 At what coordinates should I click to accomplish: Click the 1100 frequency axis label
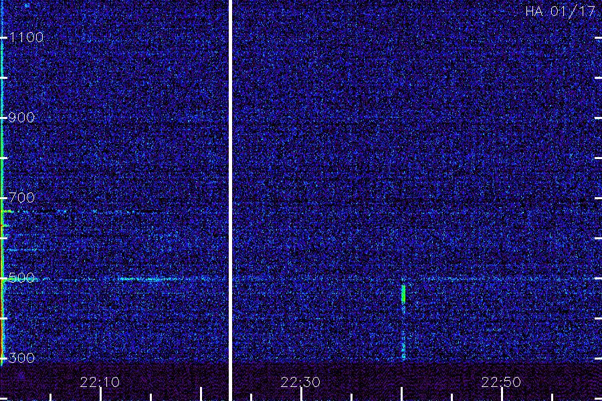pyautogui.click(x=26, y=37)
